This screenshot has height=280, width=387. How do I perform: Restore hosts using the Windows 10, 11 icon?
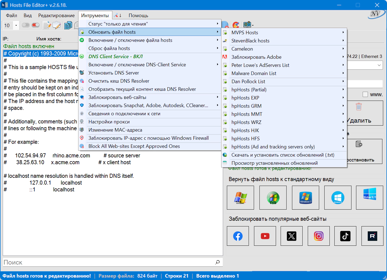tap(370, 198)
